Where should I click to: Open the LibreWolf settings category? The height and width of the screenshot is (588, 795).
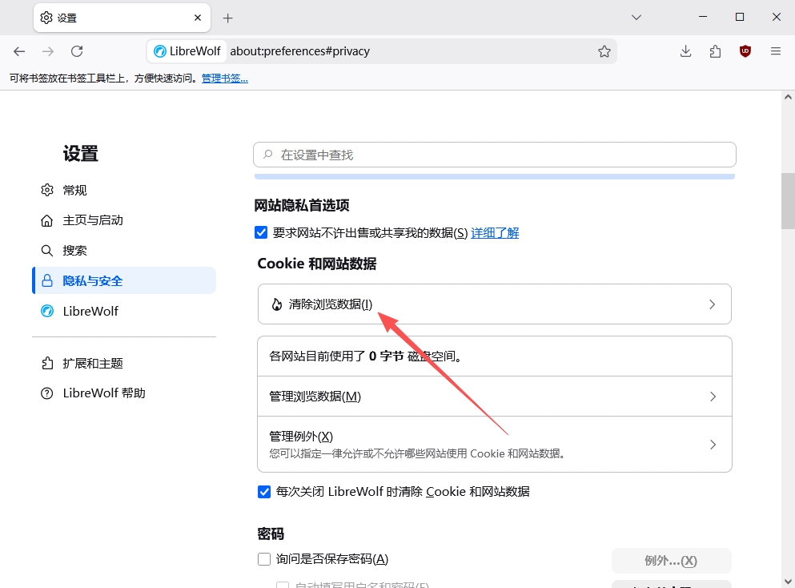click(124, 311)
